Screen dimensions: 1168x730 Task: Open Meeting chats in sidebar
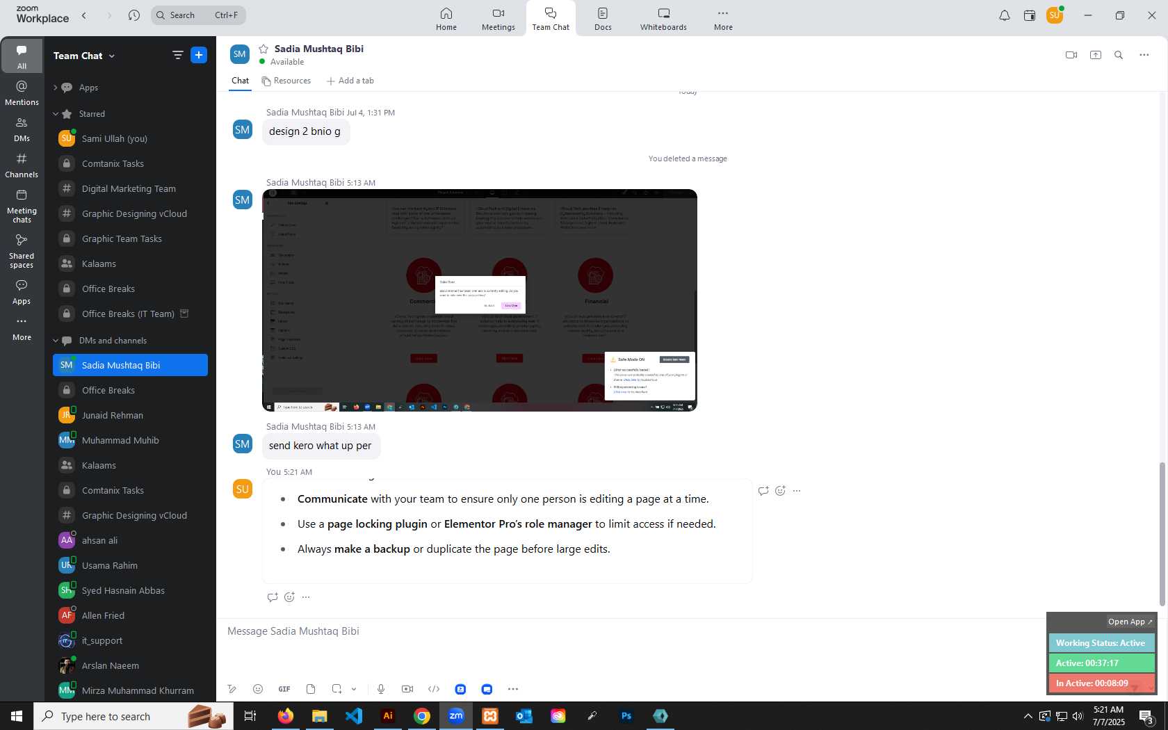[x=22, y=206]
